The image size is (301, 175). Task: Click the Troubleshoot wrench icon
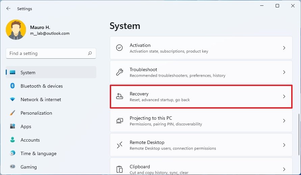119,72
